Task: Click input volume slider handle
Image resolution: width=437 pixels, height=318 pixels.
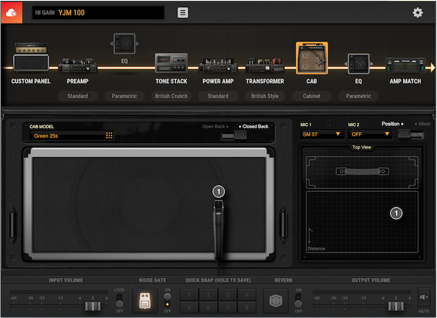Action: pyautogui.click(x=93, y=306)
